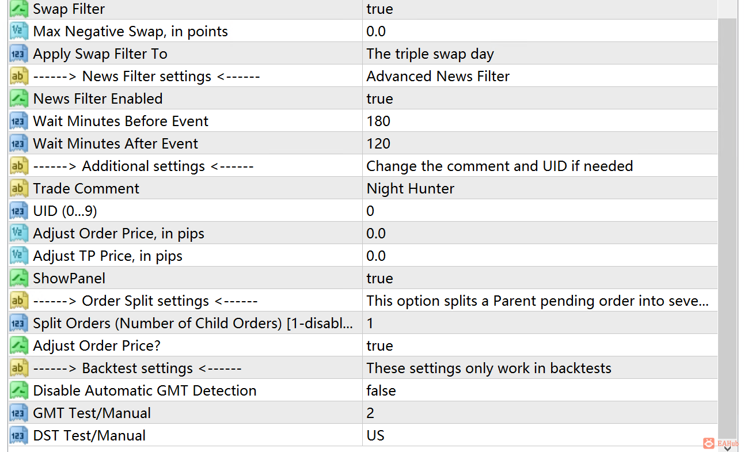744x452 pixels.
Task: Click the integer icon next to Apply Swap Filter To
Action: coord(19,54)
